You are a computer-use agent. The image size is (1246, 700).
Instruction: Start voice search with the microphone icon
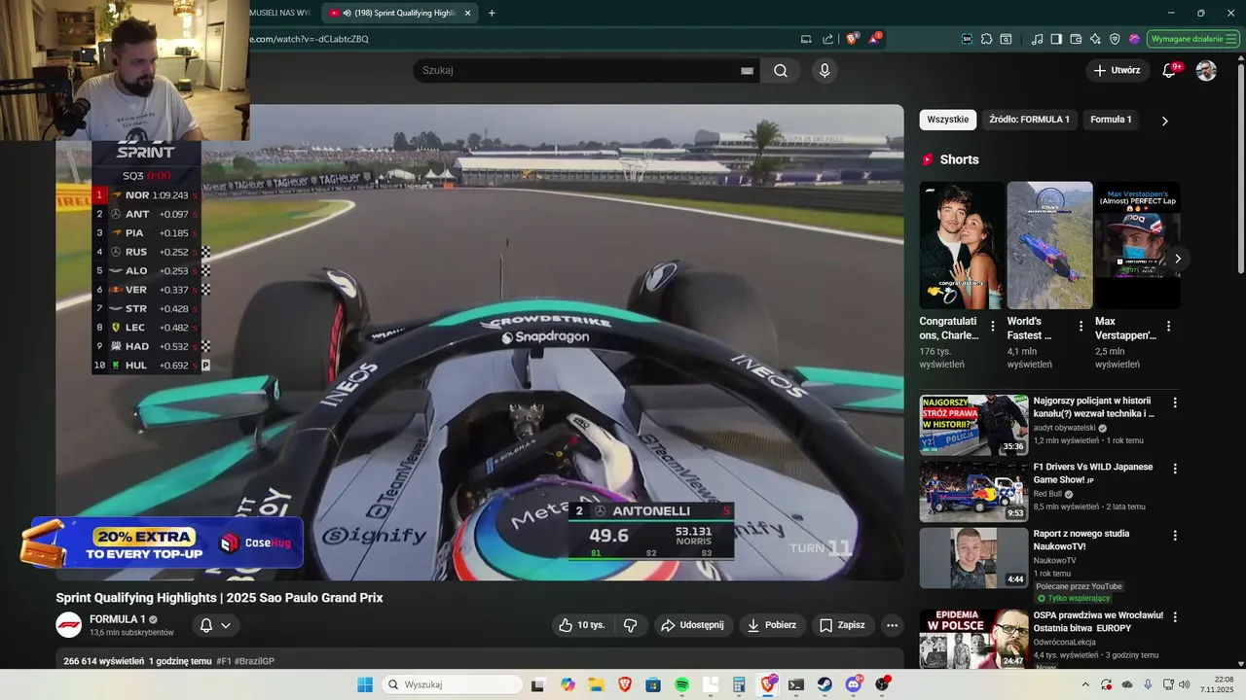coord(825,70)
